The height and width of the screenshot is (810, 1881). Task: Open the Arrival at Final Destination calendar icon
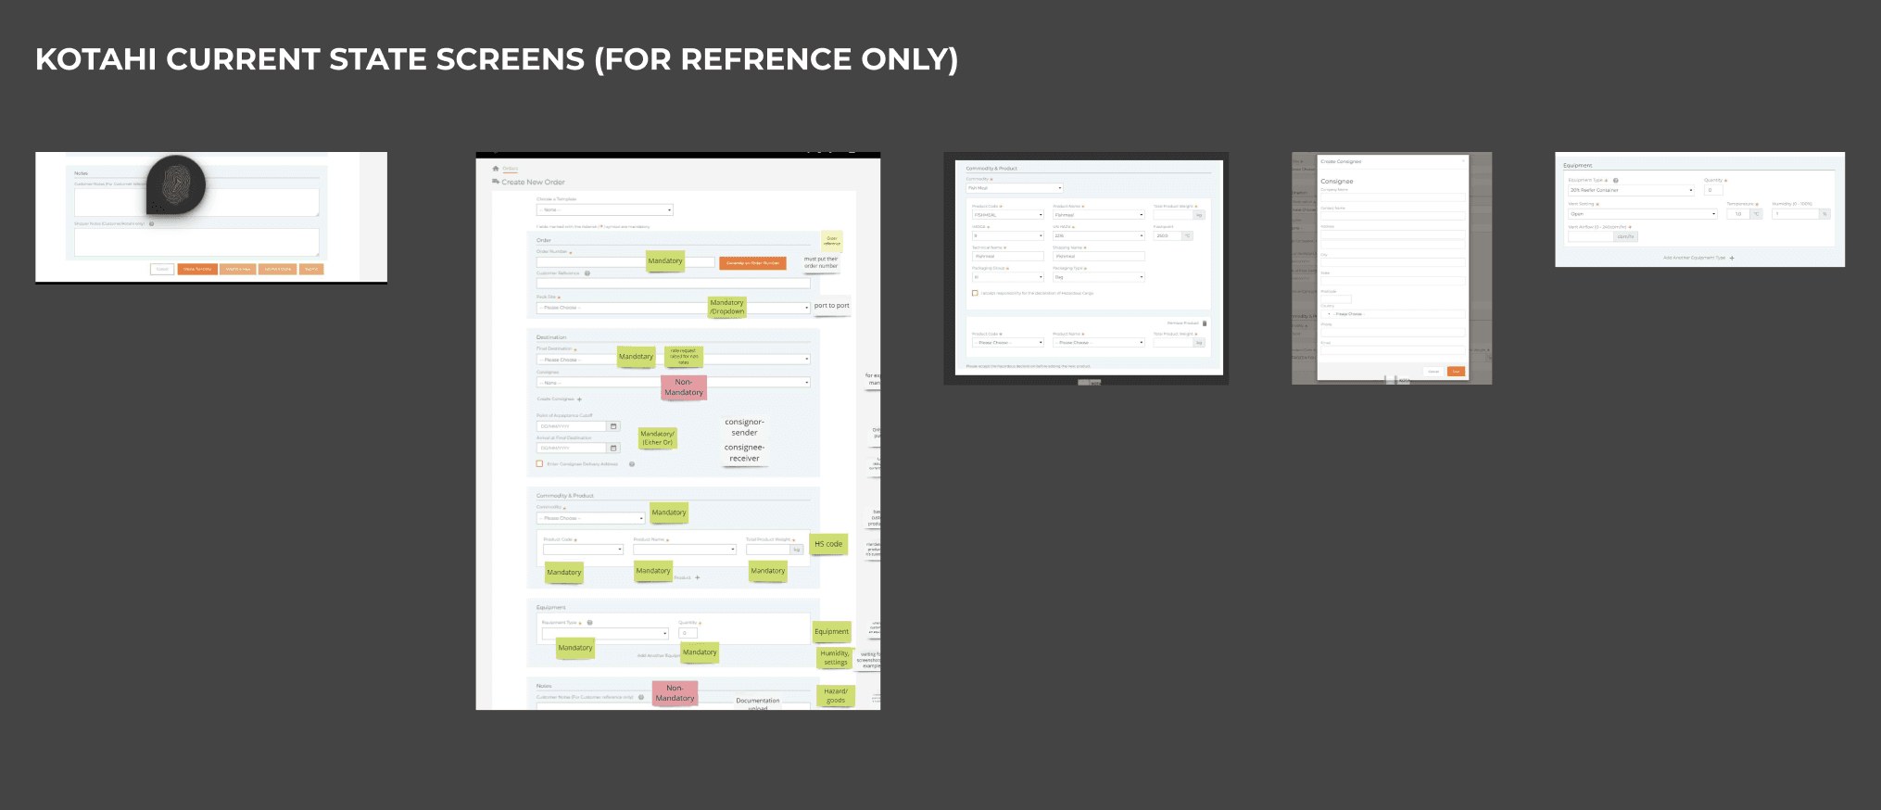[x=613, y=448]
